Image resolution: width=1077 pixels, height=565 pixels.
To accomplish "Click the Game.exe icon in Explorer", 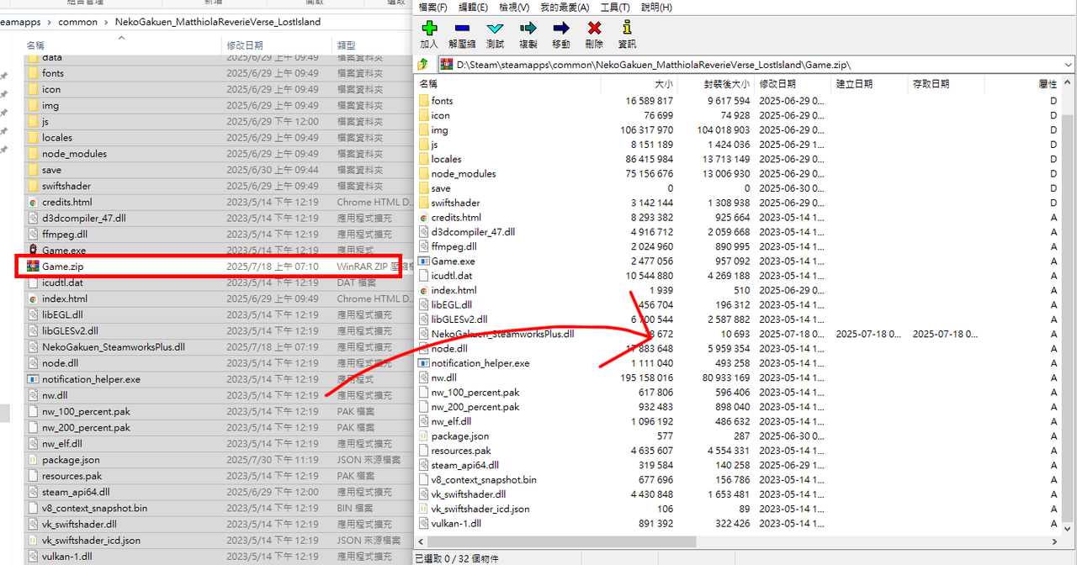I will coord(33,250).
